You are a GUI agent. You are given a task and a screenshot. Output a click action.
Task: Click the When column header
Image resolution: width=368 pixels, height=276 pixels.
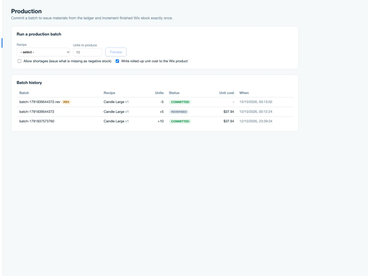[244, 93]
